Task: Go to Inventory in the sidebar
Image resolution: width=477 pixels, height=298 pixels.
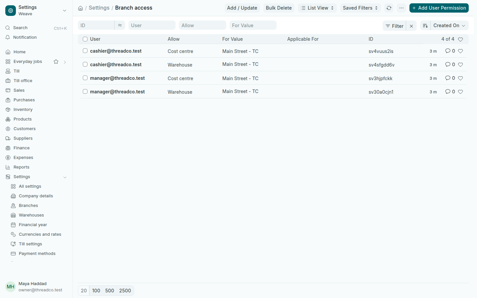Action: pos(23,110)
